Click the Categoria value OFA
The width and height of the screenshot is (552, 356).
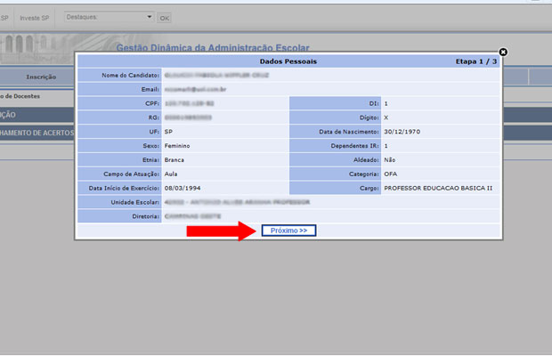pyautogui.click(x=390, y=174)
